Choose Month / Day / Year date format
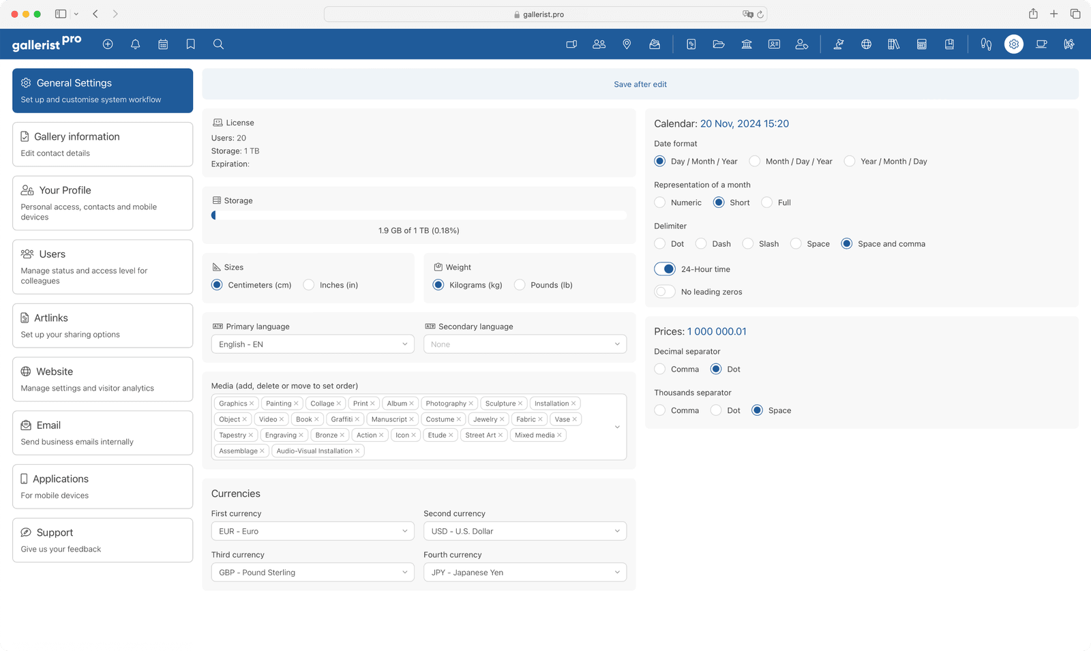The width and height of the screenshot is (1091, 651). pyautogui.click(x=755, y=162)
